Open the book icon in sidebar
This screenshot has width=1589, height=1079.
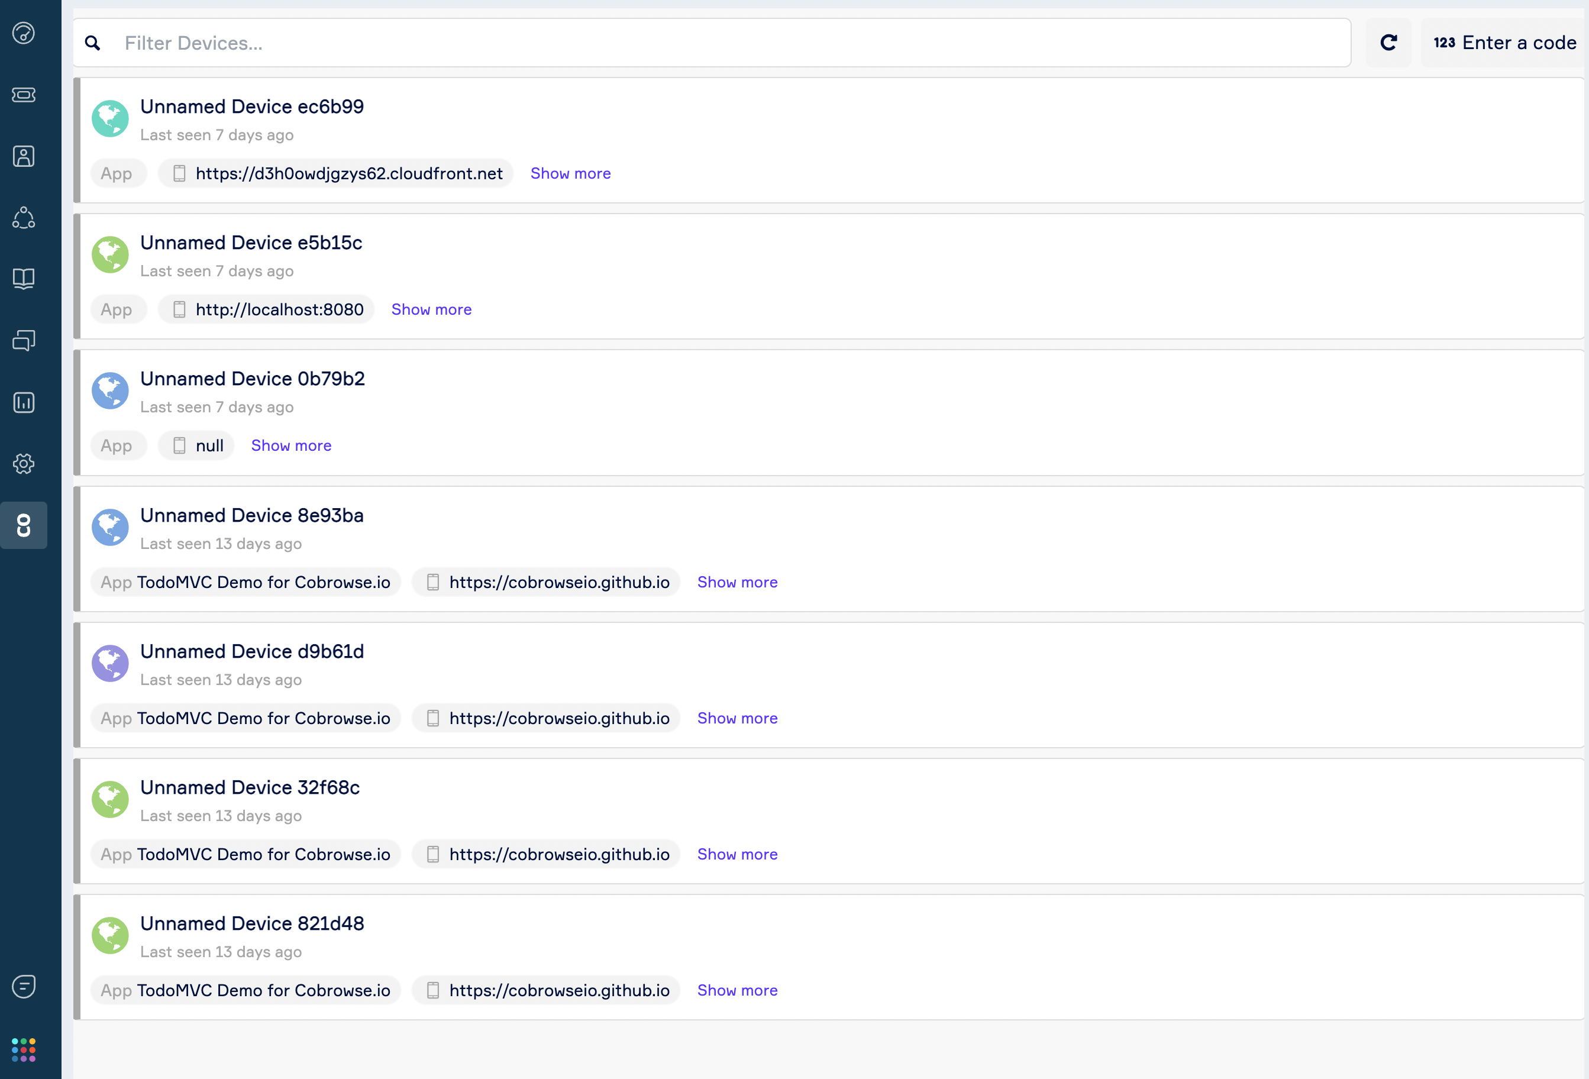tap(24, 278)
